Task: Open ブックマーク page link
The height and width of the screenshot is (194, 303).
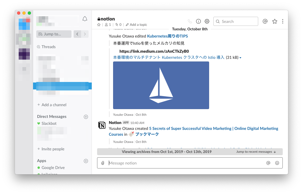Action: click(147, 134)
